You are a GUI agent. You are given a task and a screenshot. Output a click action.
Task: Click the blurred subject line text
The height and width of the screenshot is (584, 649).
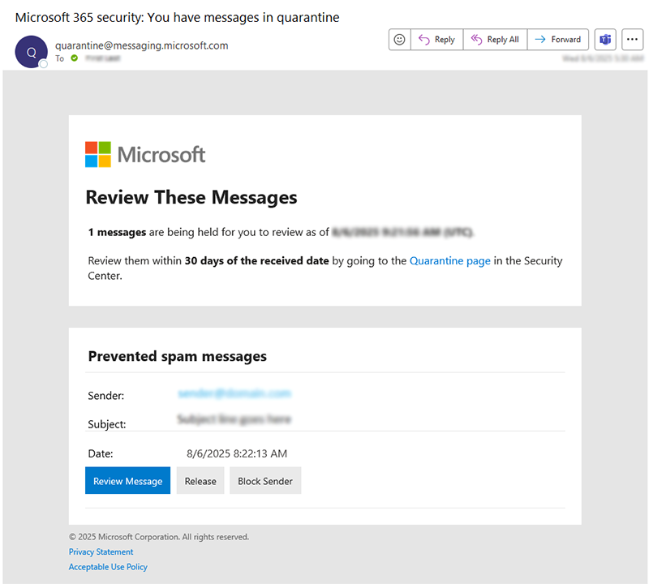234,419
